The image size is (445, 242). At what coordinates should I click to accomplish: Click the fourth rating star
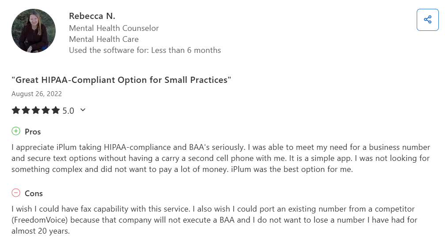coord(46,110)
